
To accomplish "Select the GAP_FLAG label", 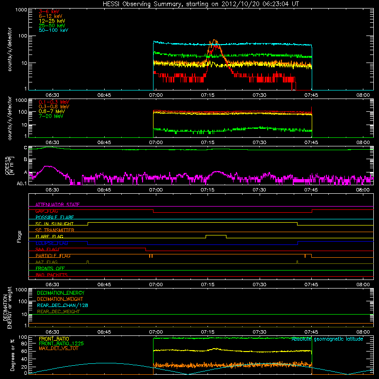I will 46,211.
